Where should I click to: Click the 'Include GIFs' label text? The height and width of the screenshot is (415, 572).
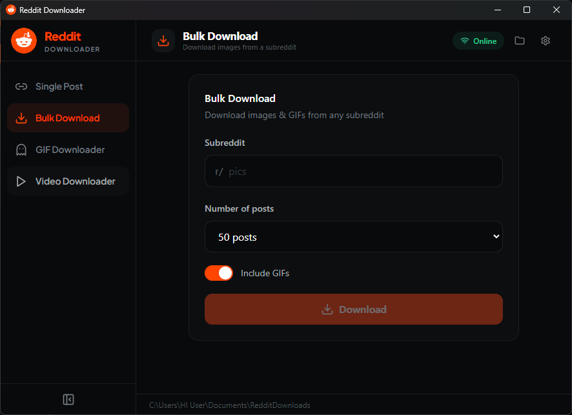point(265,273)
